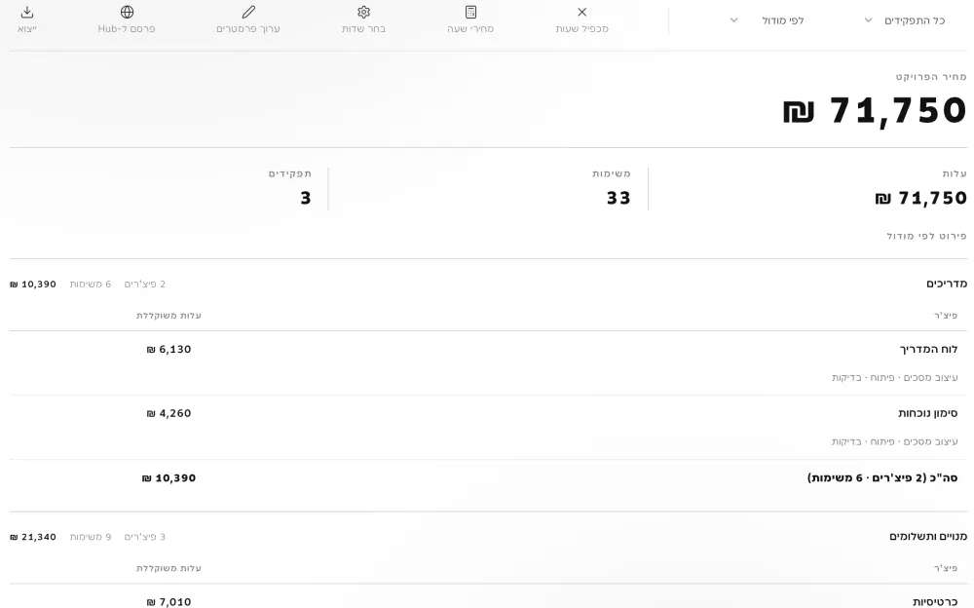Click the ₪ 10,390 total in מדריכים header
The image size is (974, 608).
pos(33,285)
